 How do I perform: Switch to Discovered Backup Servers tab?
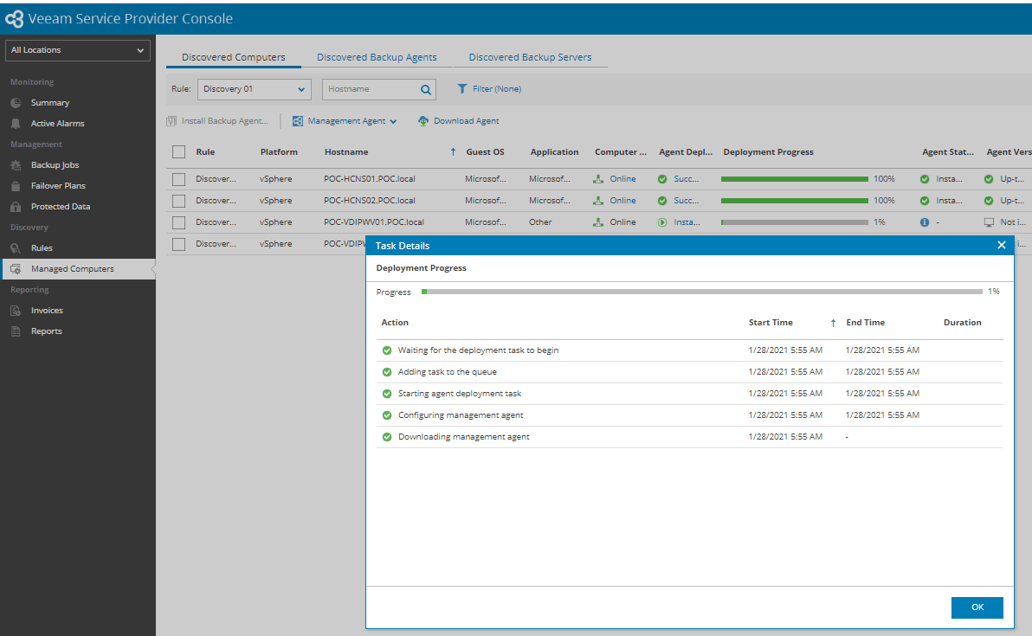click(530, 57)
